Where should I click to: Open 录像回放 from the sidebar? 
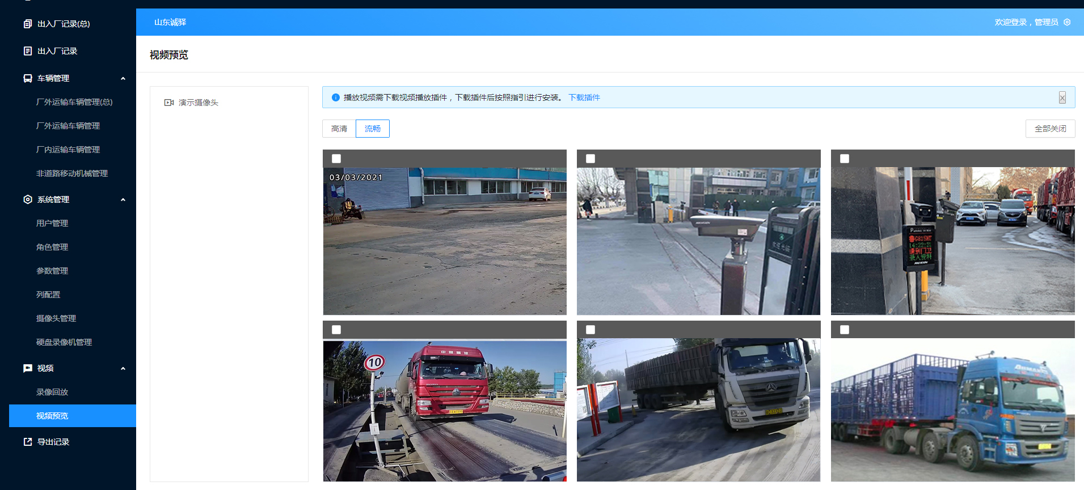click(52, 392)
